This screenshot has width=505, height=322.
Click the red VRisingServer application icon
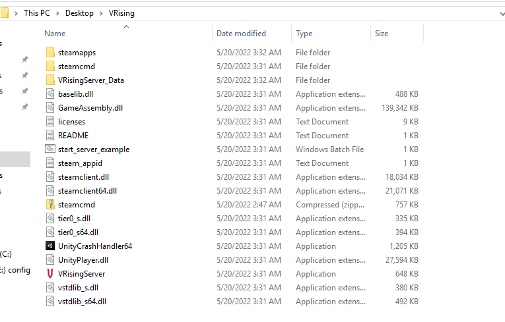[x=50, y=273]
